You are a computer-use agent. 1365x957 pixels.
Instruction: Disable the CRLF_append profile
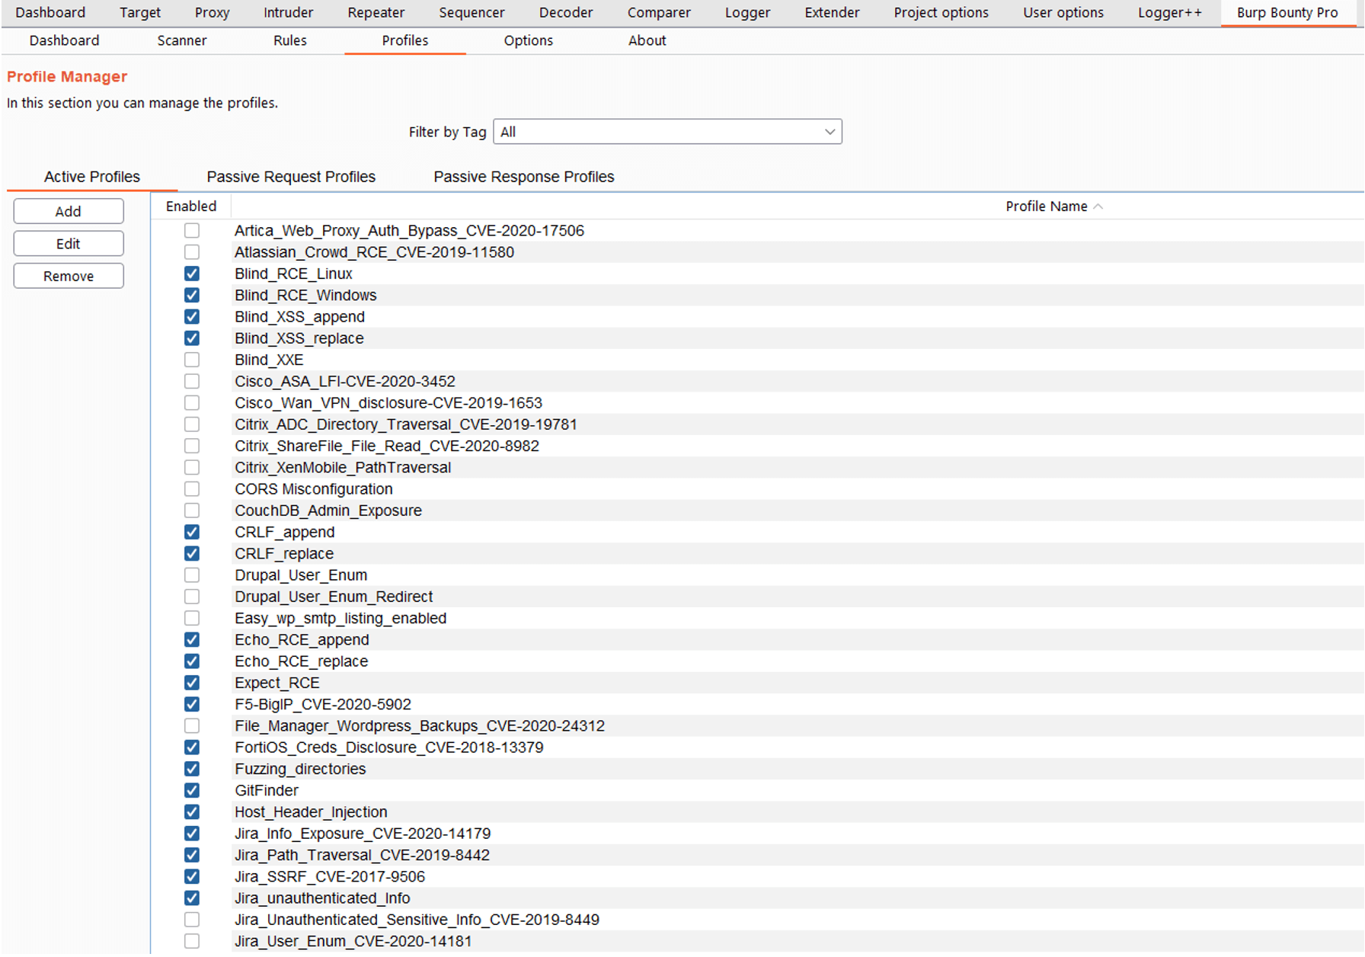[x=191, y=532]
